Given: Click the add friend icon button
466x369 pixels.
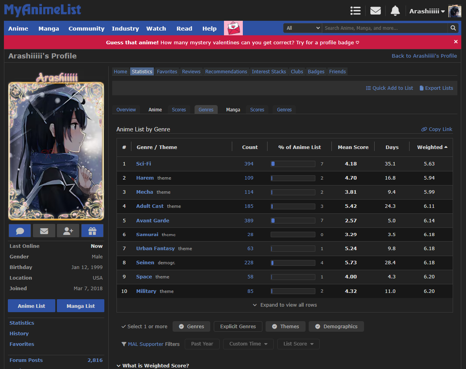Looking at the screenshot, I should (68, 231).
